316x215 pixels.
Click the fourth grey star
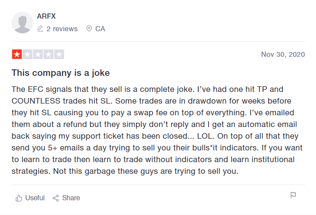(48, 54)
